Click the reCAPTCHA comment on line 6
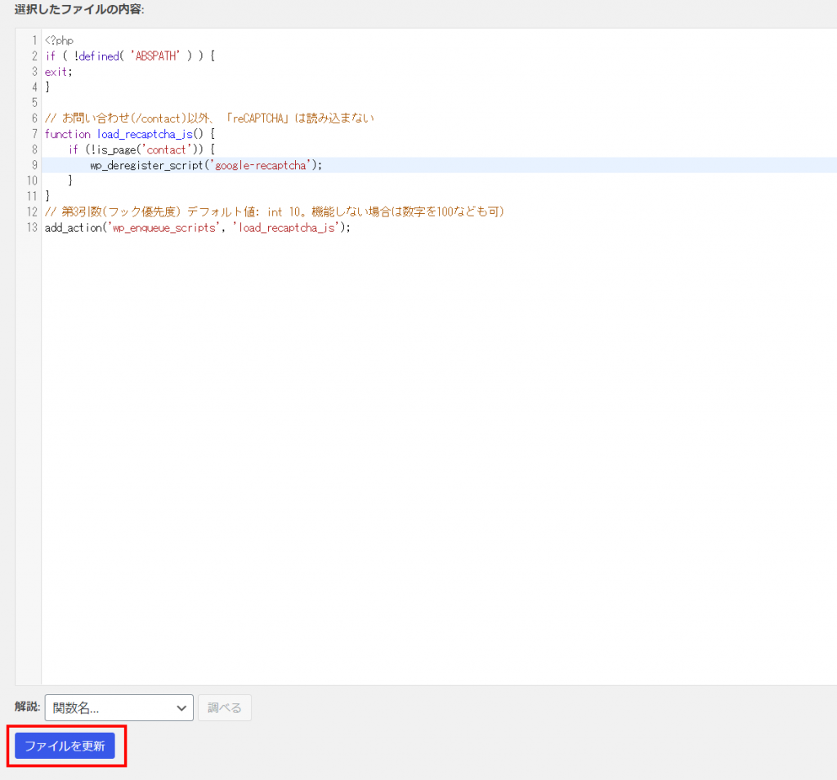The image size is (837, 780). point(209,118)
